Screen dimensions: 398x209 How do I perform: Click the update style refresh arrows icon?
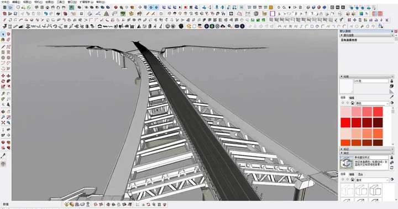(392, 168)
